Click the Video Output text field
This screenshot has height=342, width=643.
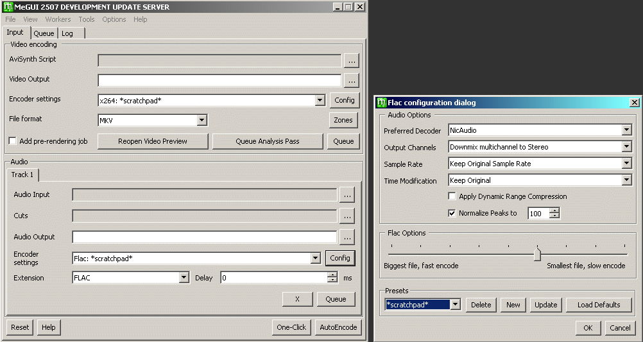click(219, 81)
